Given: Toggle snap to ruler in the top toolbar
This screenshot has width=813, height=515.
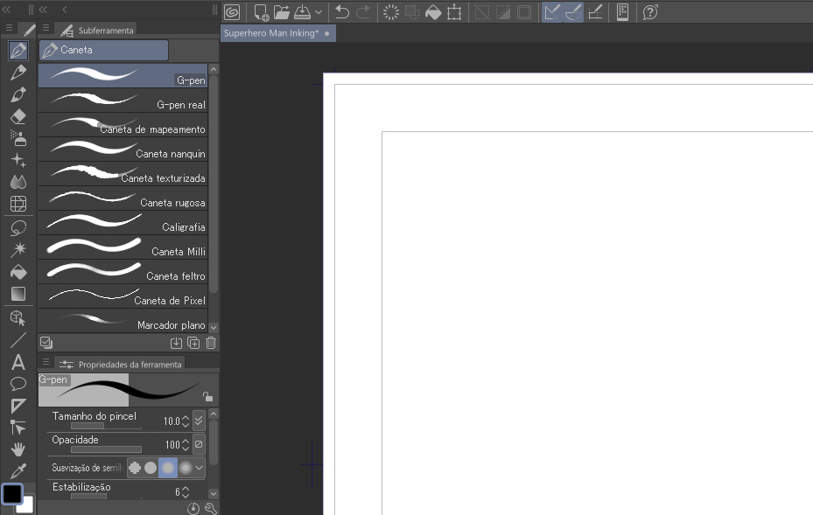Looking at the screenshot, I should tap(551, 12).
